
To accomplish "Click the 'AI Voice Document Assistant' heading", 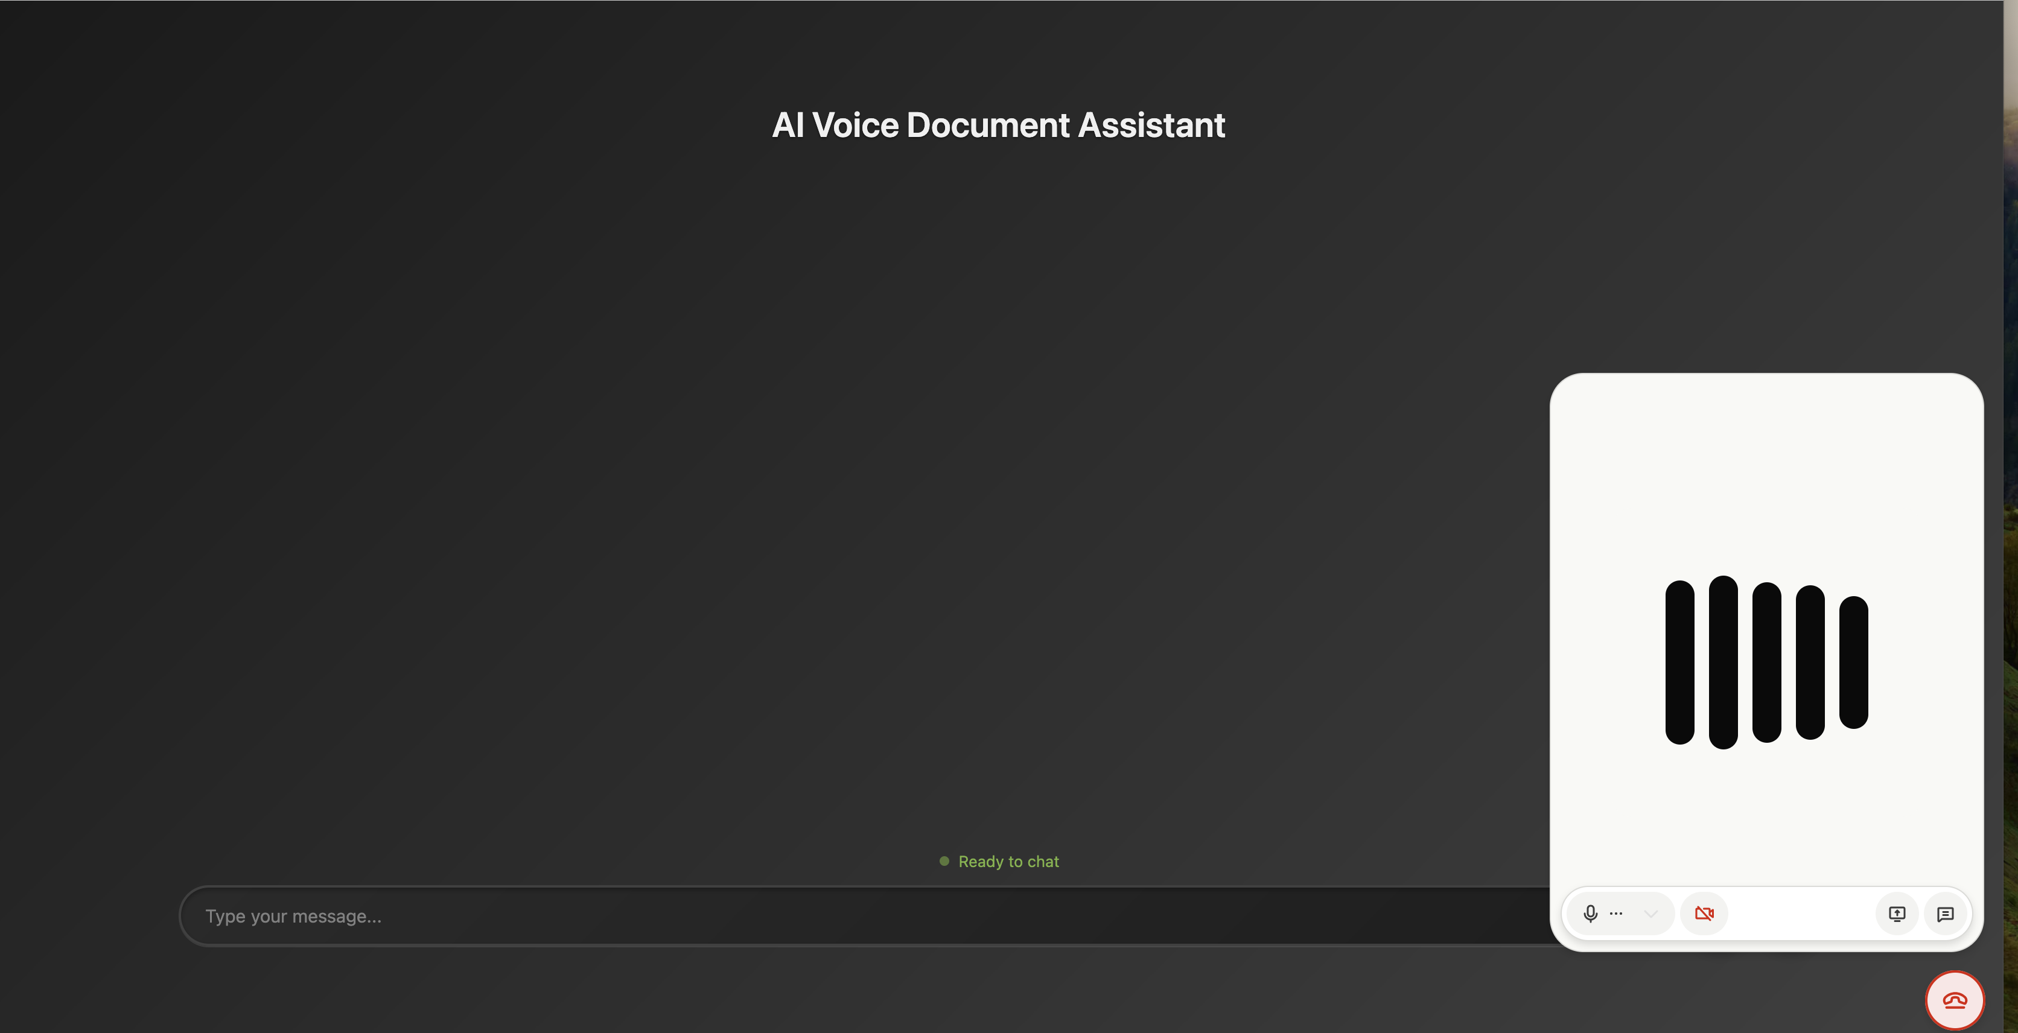I will 998,126.
